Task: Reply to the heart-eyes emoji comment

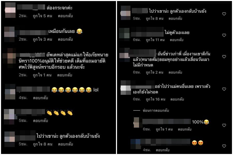Action: (x=163, y=150)
